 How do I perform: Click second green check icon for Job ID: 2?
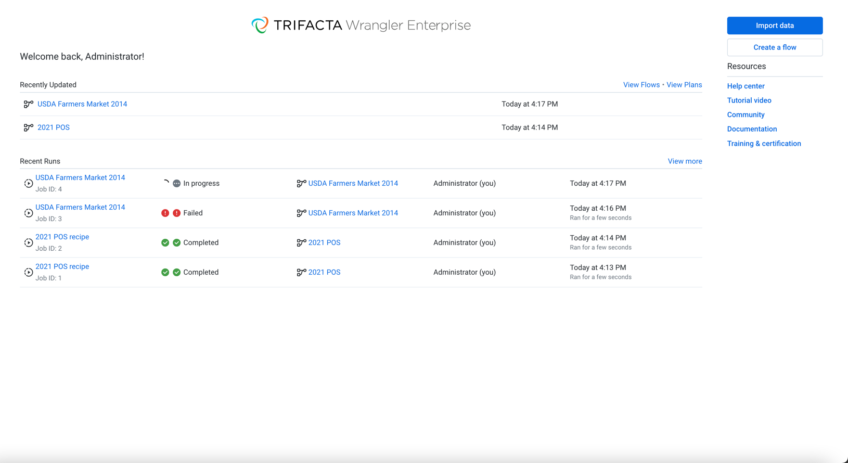point(177,242)
